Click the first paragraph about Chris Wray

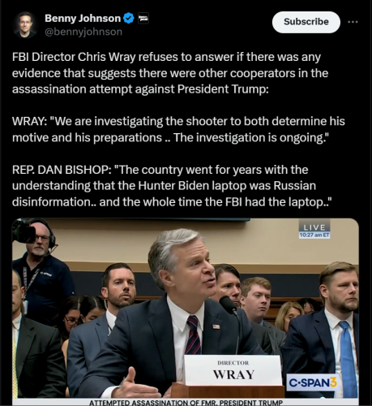(170, 73)
